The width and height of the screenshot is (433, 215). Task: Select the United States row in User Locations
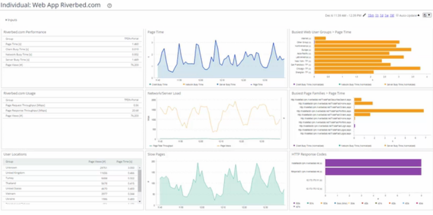70,189
